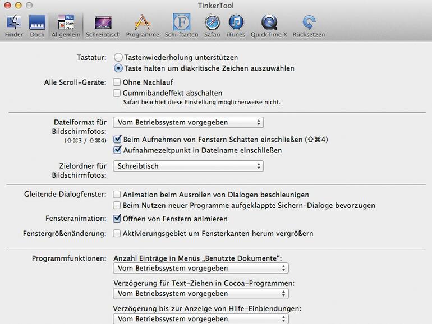The width and height of the screenshot is (432, 324).
Task: Open the QuickTime X pane icon
Action: [x=269, y=22]
